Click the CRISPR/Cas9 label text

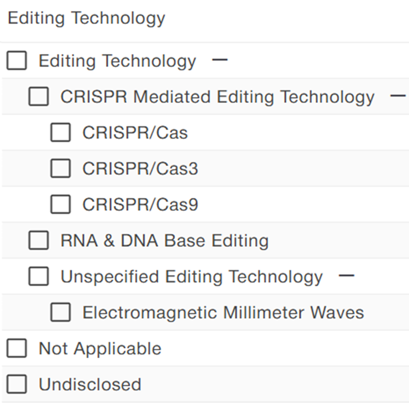[x=140, y=205]
